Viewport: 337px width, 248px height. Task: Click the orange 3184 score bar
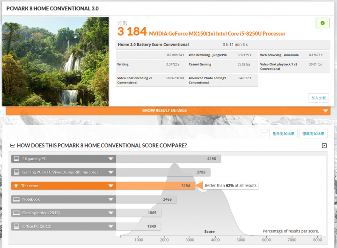pos(155,186)
